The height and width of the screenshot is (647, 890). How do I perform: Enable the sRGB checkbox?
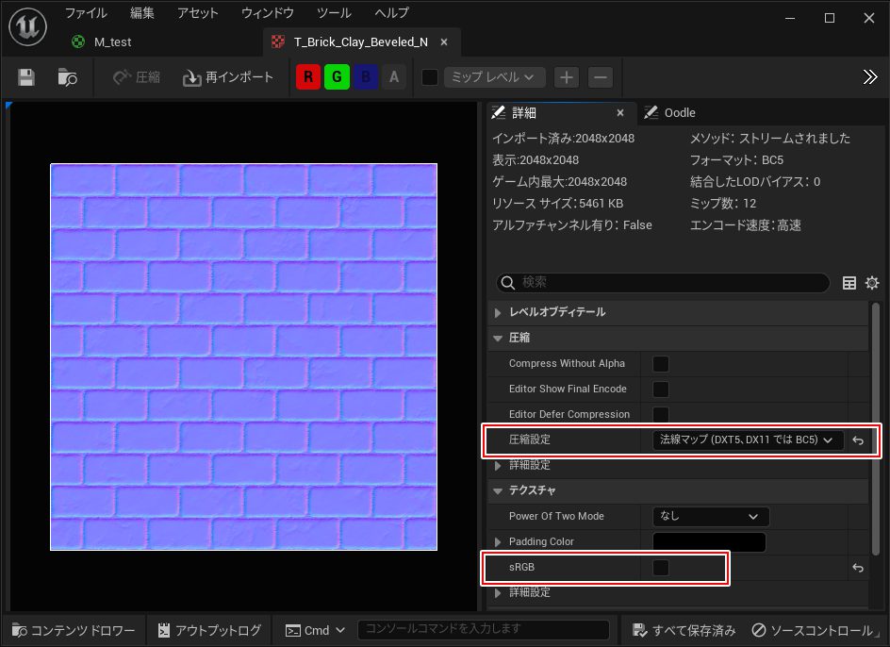(661, 568)
